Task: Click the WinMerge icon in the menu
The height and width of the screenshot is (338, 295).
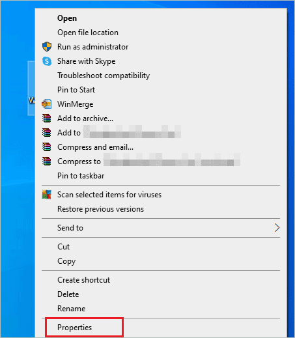Action: click(x=47, y=104)
